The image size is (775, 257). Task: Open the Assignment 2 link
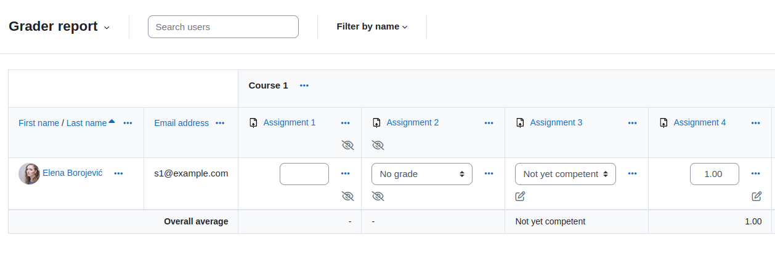tap(413, 122)
